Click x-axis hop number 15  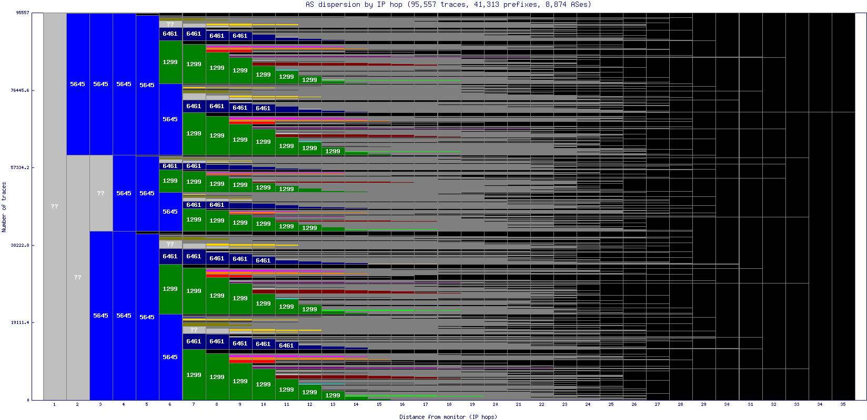point(379,404)
